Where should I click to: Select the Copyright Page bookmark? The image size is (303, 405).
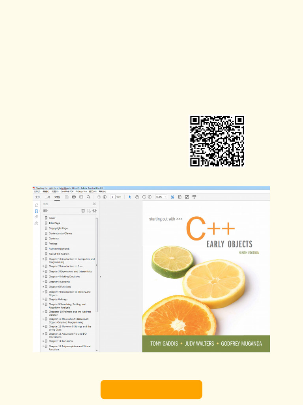pos(58,228)
